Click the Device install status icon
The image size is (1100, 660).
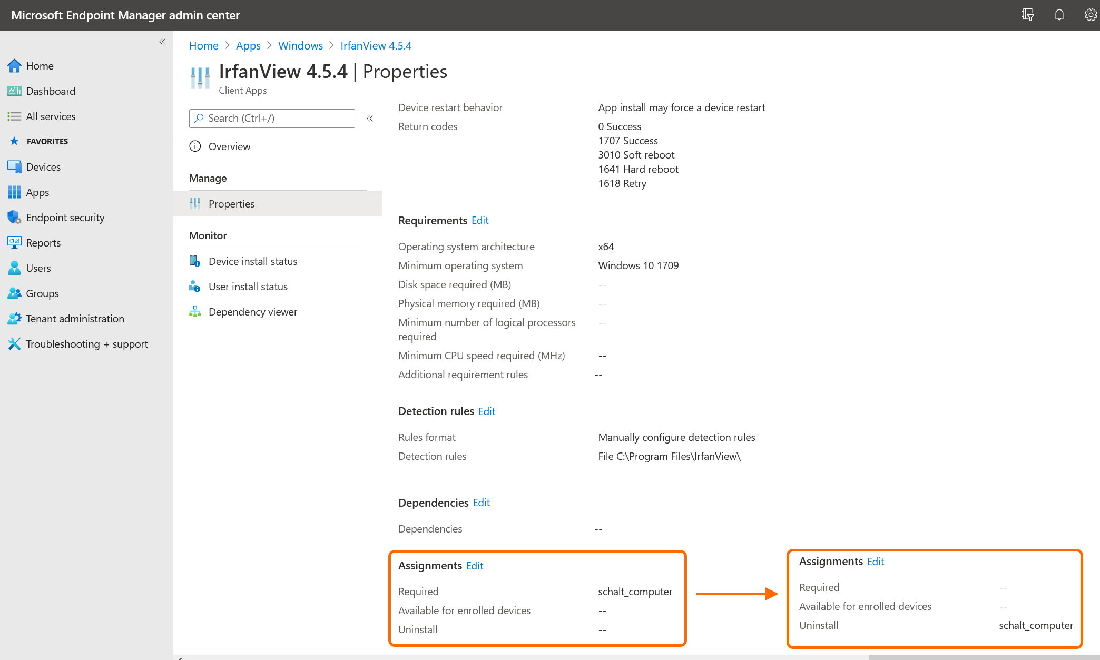coord(195,261)
